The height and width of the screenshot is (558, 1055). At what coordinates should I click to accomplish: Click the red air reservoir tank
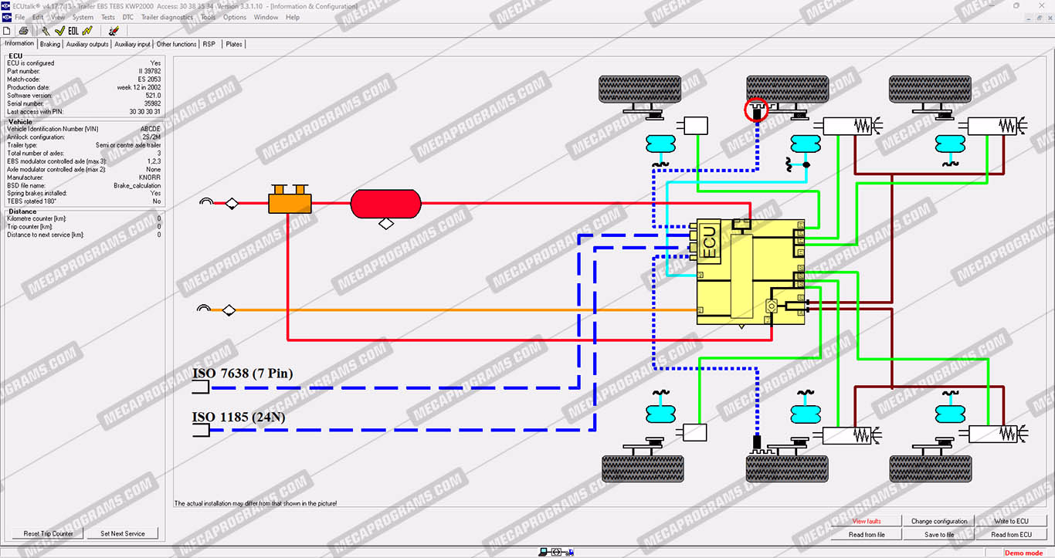(385, 204)
